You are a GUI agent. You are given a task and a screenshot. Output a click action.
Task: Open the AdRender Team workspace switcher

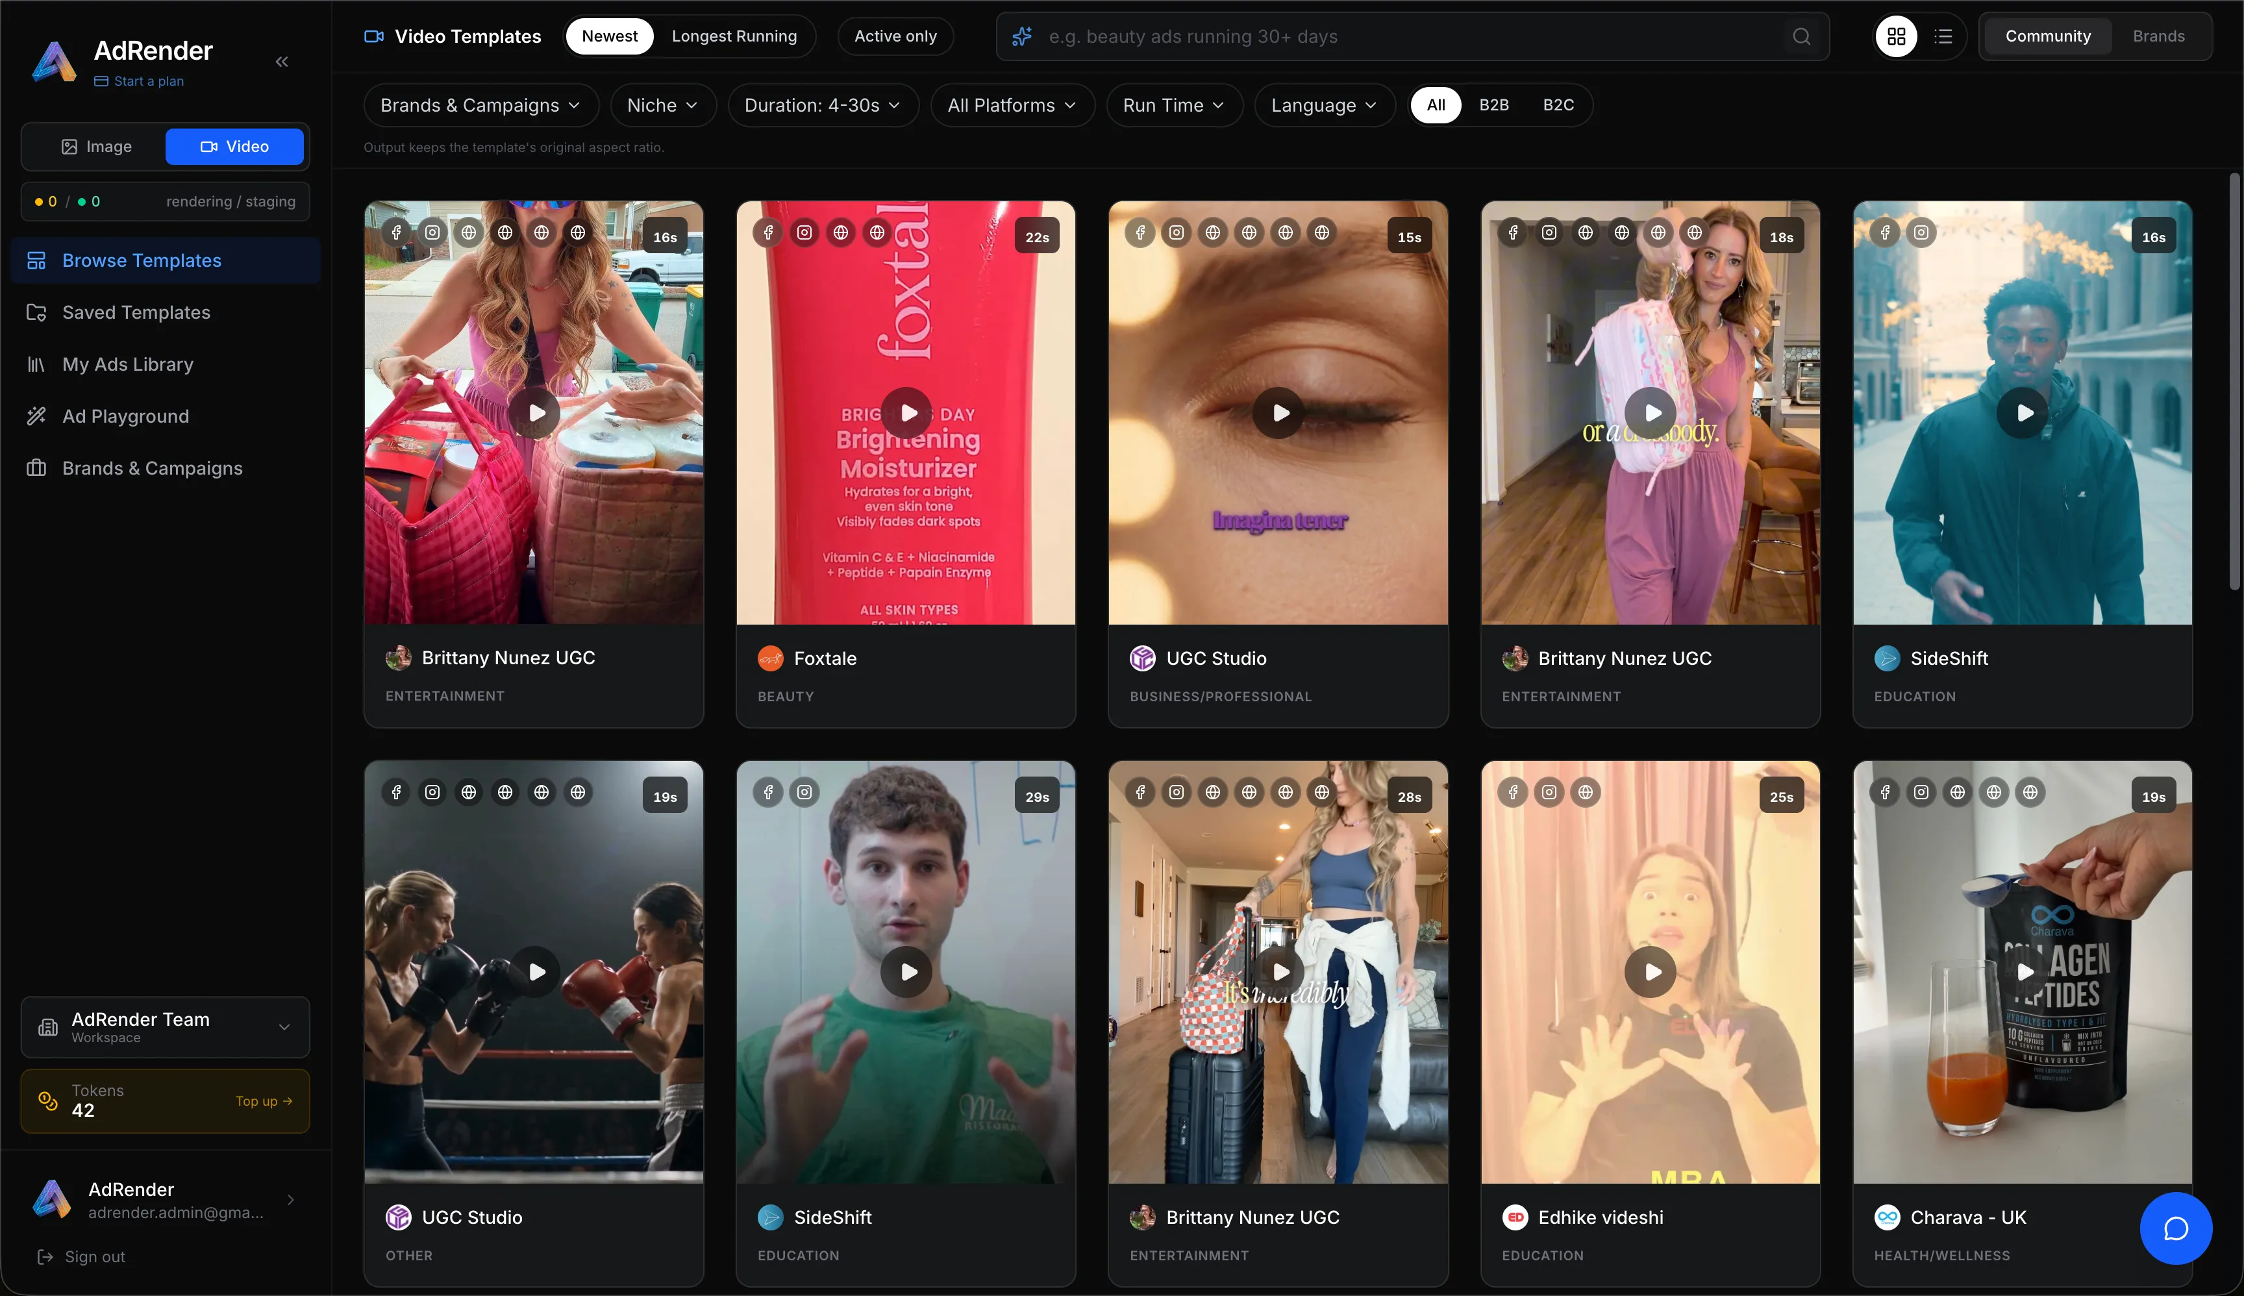[166, 1027]
